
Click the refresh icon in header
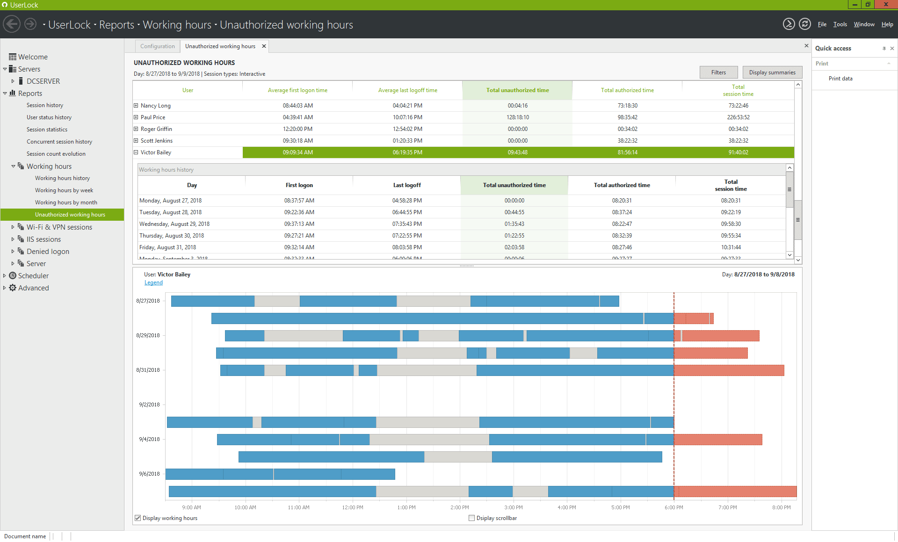coord(804,24)
